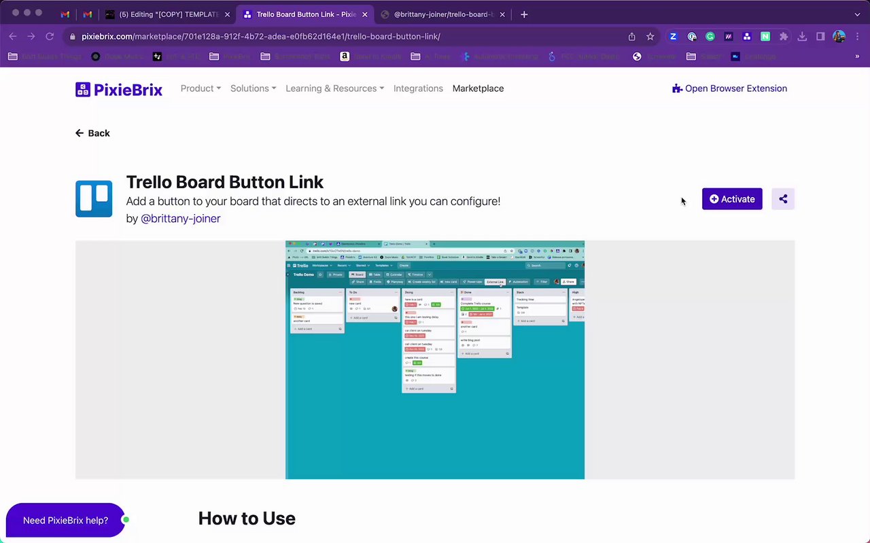The image size is (870, 543).
Task: Click the PixieBrix extension icon in toolbar
Action: (x=747, y=37)
